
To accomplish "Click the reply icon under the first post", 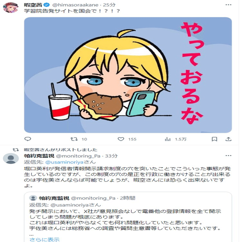I will click(x=28, y=139).
